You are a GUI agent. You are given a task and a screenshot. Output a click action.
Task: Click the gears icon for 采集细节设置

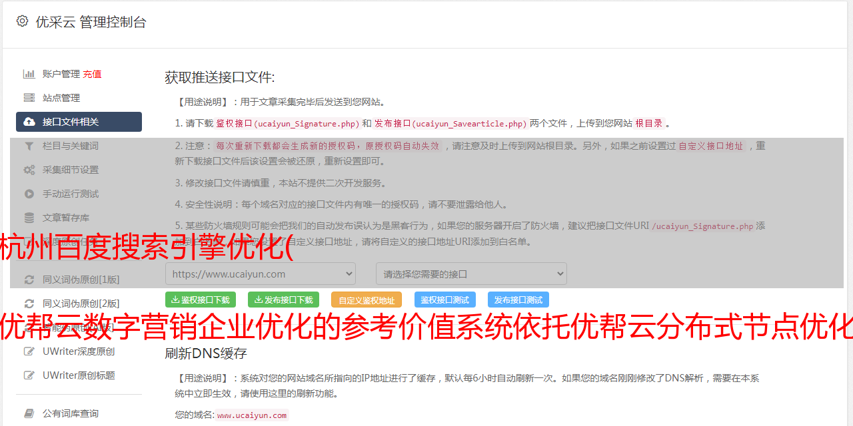click(29, 170)
